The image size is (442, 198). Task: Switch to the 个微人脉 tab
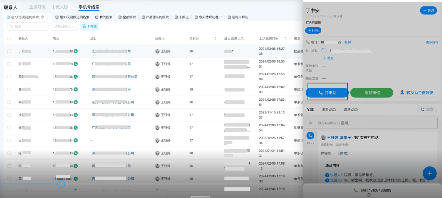pos(60,7)
